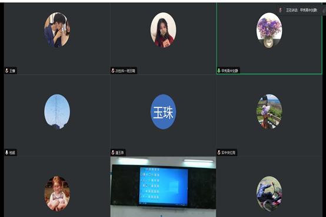326x217 pixels.
Task: Click white mic icon on sky-avatar tile
Action: click(x=7, y=152)
